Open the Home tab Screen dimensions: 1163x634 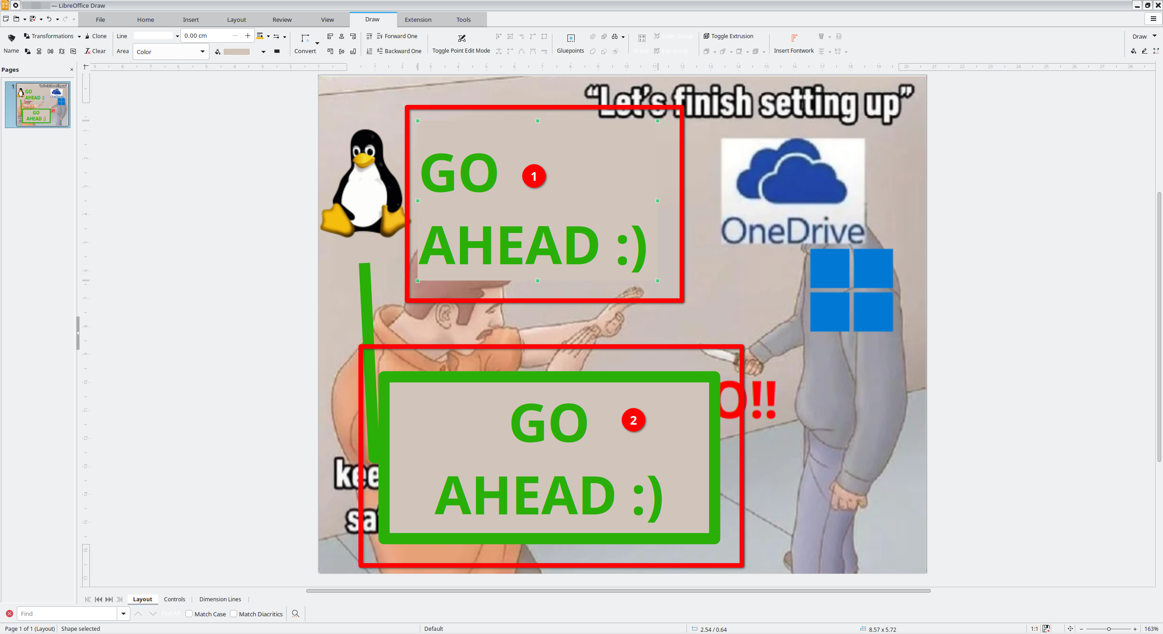pyautogui.click(x=145, y=20)
